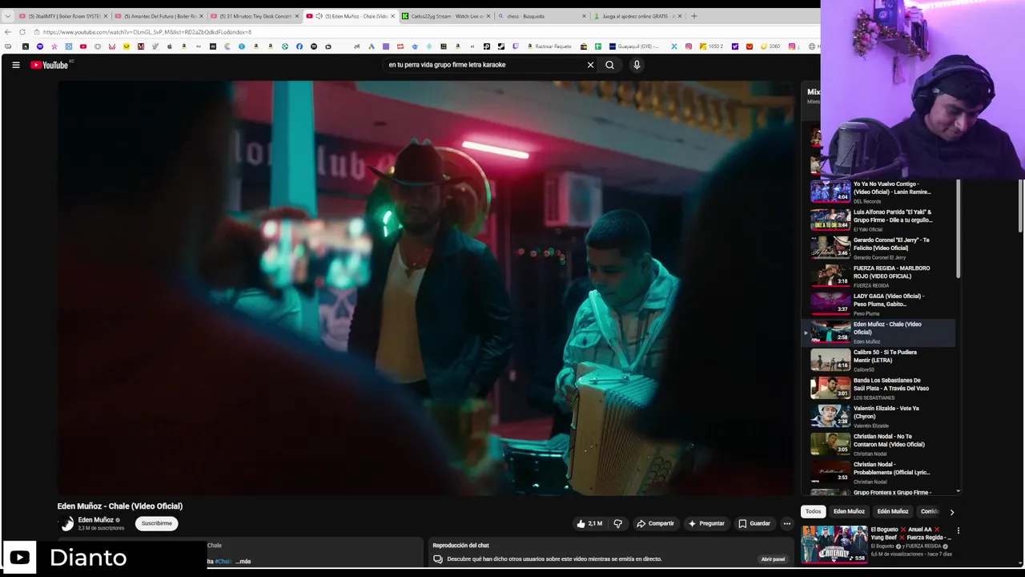Image resolution: width=1025 pixels, height=577 pixels.
Task: Open Eden Muñoz channel avatar
Action: (66, 523)
